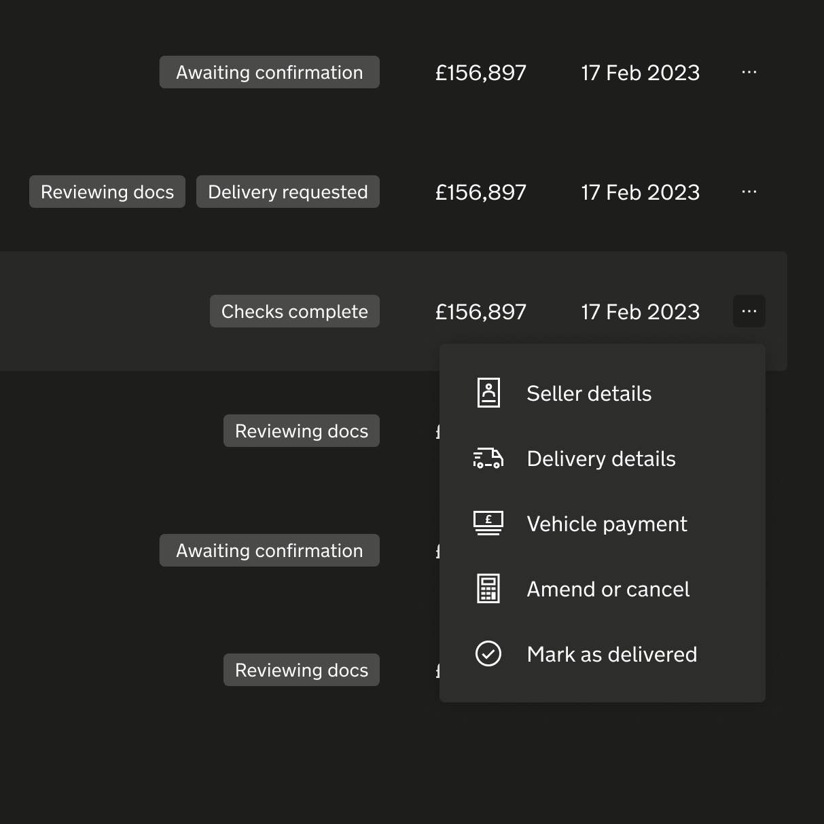This screenshot has width=824, height=824.
Task: Click the Amend or cancel calculator icon
Action: (488, 589)
